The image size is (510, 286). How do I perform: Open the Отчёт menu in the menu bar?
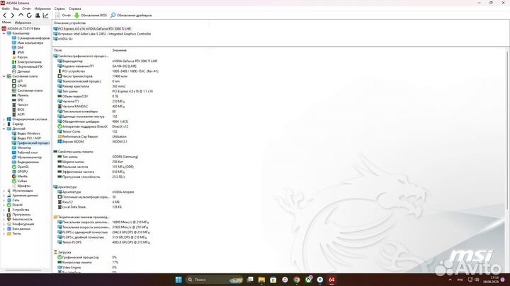27,8
